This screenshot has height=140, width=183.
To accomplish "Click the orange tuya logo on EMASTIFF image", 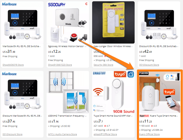I will (x=120, y=74).
